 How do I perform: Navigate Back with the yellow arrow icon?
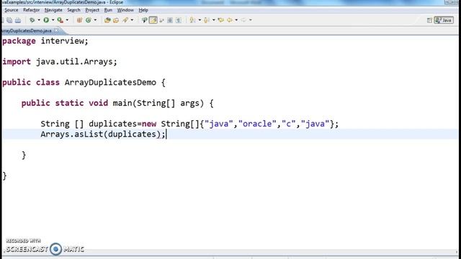[230, 20]
